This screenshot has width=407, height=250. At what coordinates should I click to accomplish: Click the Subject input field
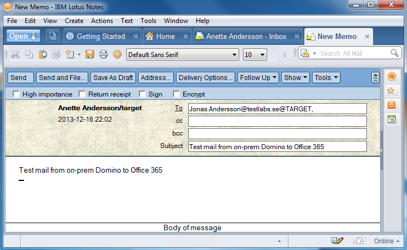coord(277,146)
